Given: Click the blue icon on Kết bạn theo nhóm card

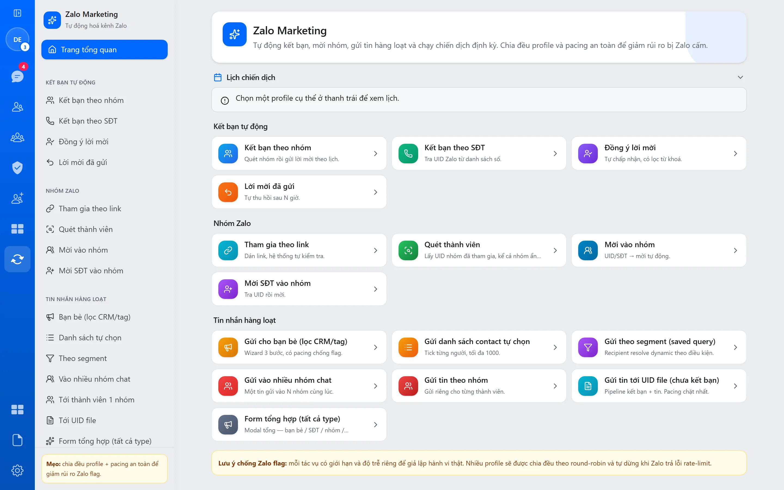Looking at the screenshot, I should click(x=228, y=153).
